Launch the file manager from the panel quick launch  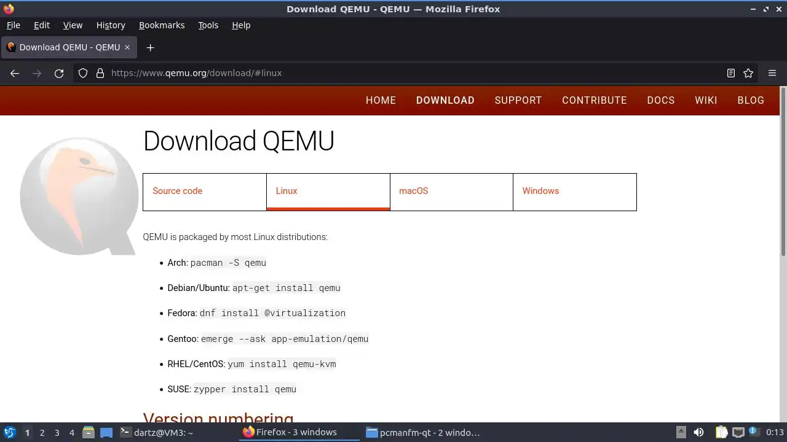[x=89, y=432]
